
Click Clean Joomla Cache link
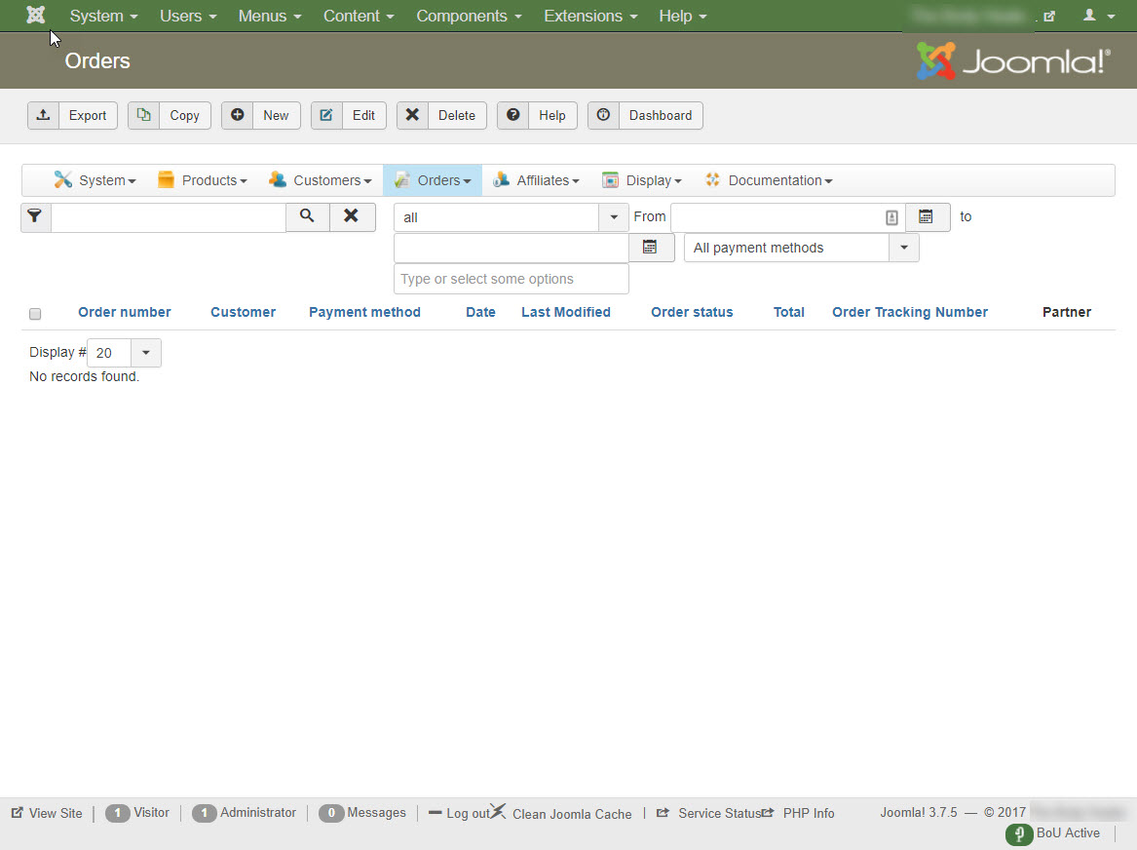tap(571, 814)
